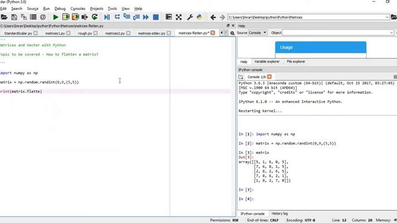
Task: Click the debug Step return icon
Action: (136, 17)
